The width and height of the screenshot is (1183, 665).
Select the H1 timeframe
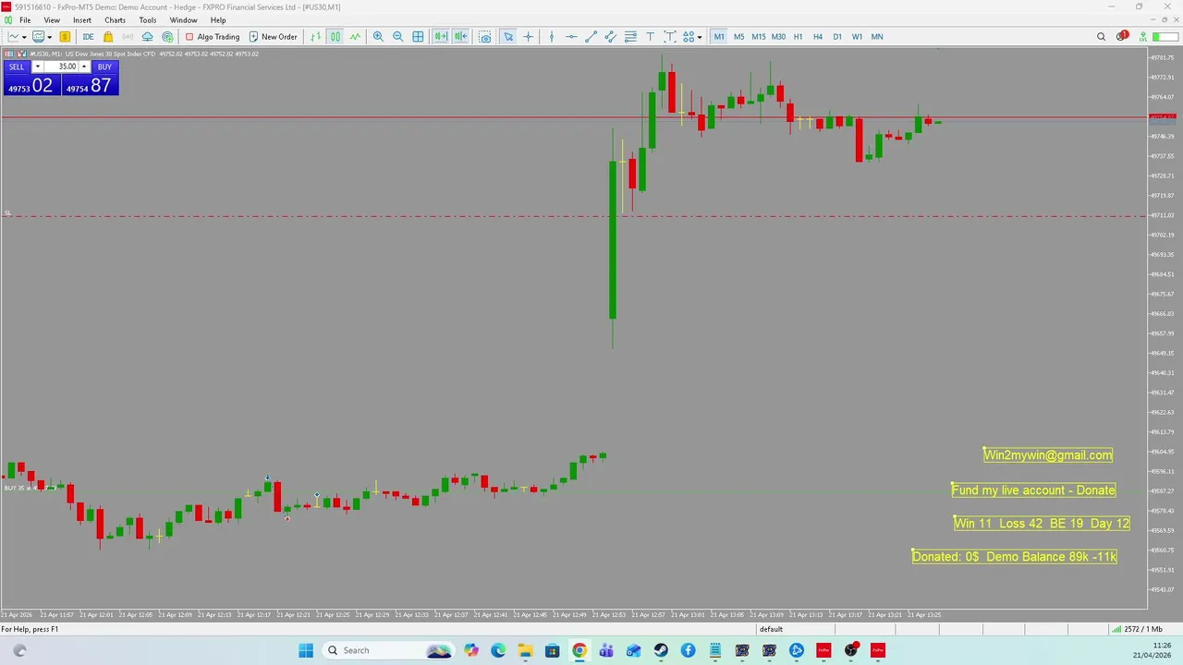click(x=798, y=37)
